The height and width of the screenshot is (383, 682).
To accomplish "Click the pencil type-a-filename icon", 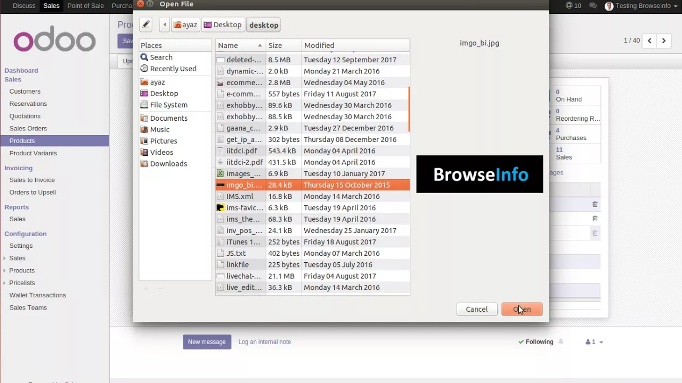I will (x=145, y=24).
